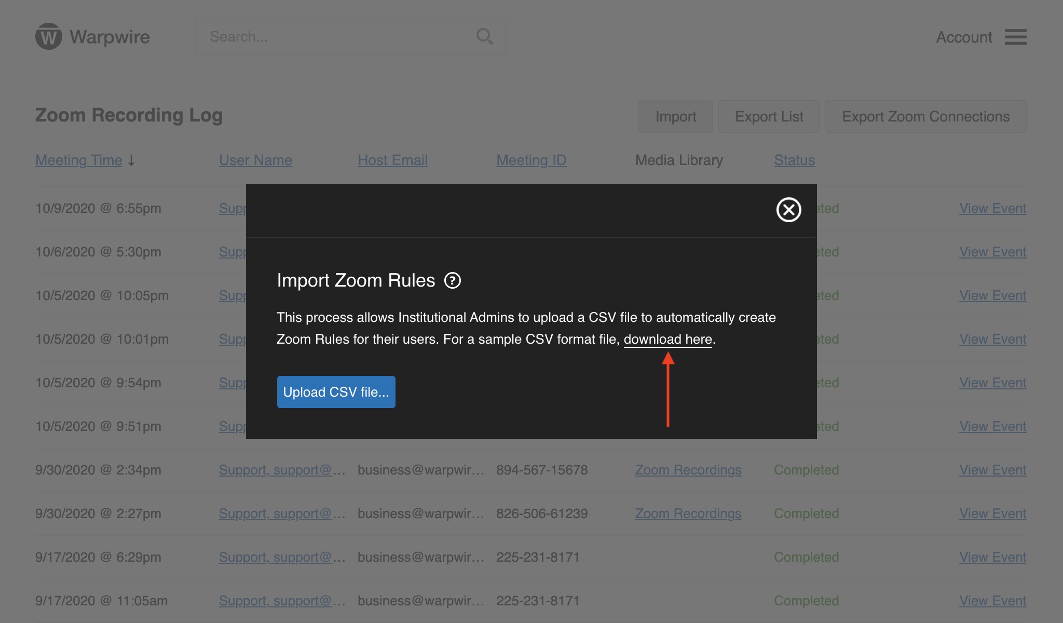Click the search magnifier icon
This screenshot has width=1063, height=623.
pyautogui.click(x=484, y=36)
